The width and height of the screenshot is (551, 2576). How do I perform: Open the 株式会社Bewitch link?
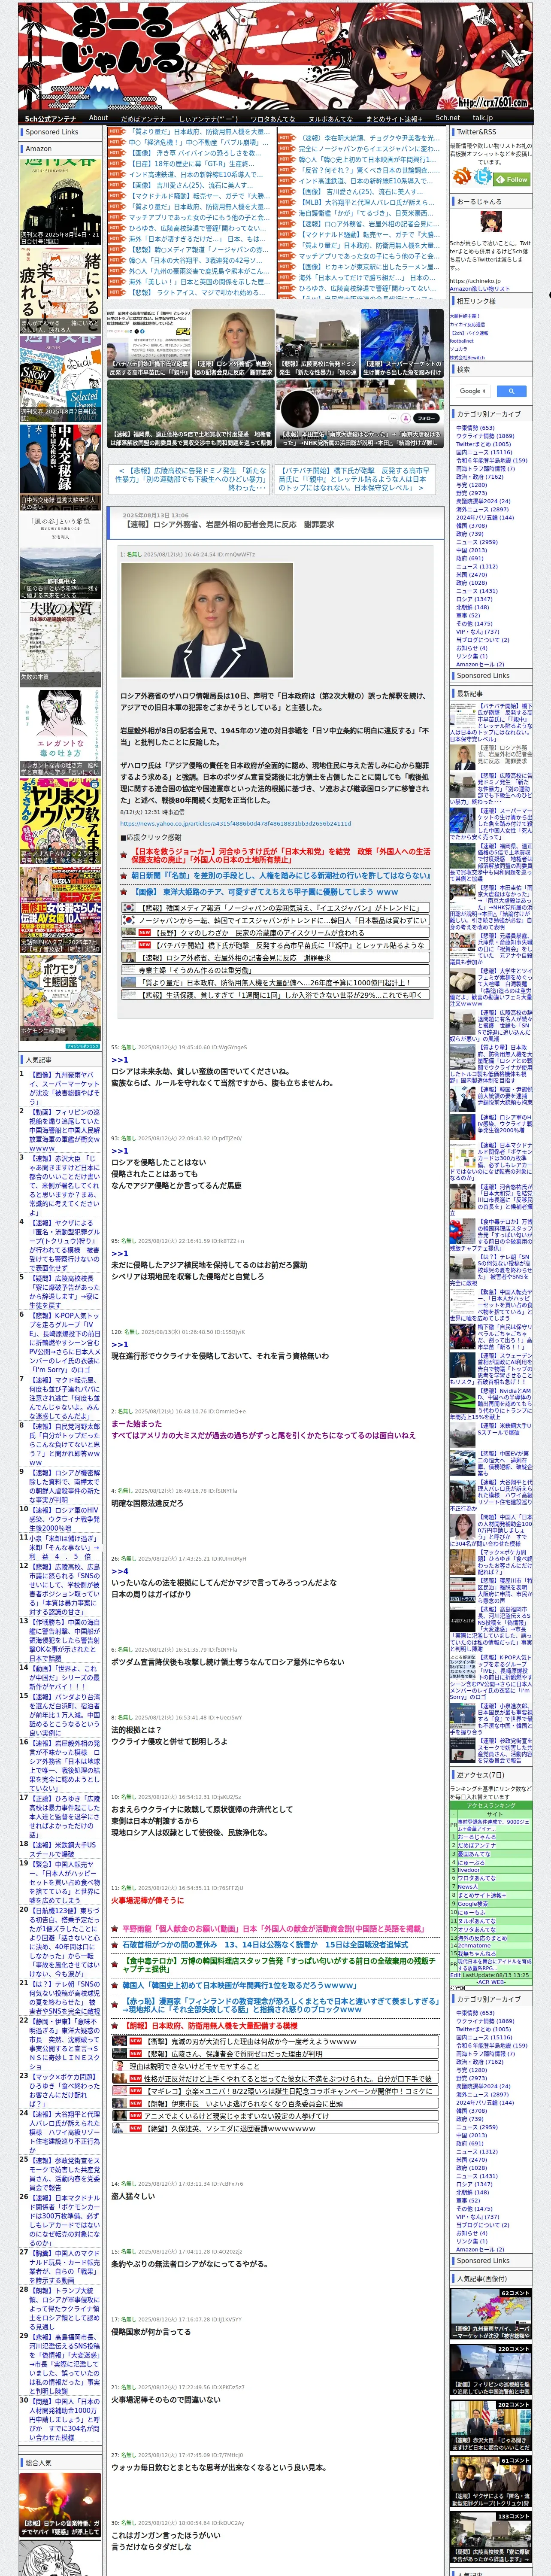point(467,357)
